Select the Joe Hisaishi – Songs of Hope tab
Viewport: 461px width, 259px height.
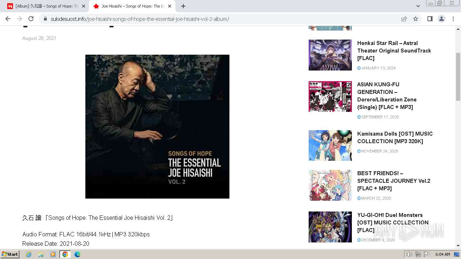coord(133,6)
